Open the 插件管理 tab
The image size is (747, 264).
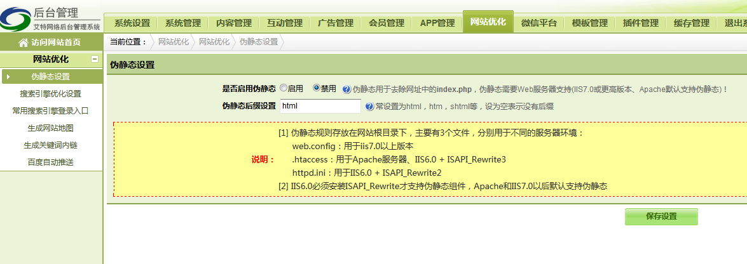pos(641,23)
